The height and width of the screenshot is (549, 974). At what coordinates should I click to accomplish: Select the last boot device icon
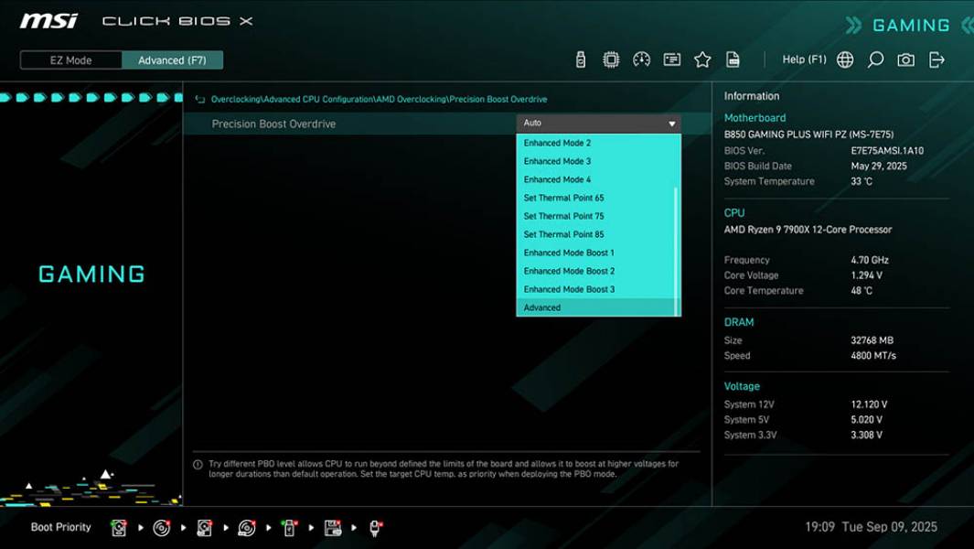pos(377,527)
